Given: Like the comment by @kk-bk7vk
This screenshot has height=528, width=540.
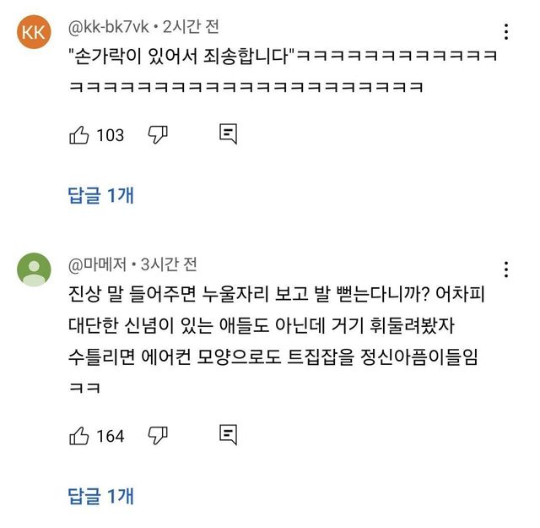Looking at the screenshot, I should [79, 134].
